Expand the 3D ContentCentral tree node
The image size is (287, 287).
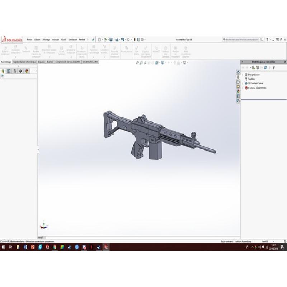[243, 83]
